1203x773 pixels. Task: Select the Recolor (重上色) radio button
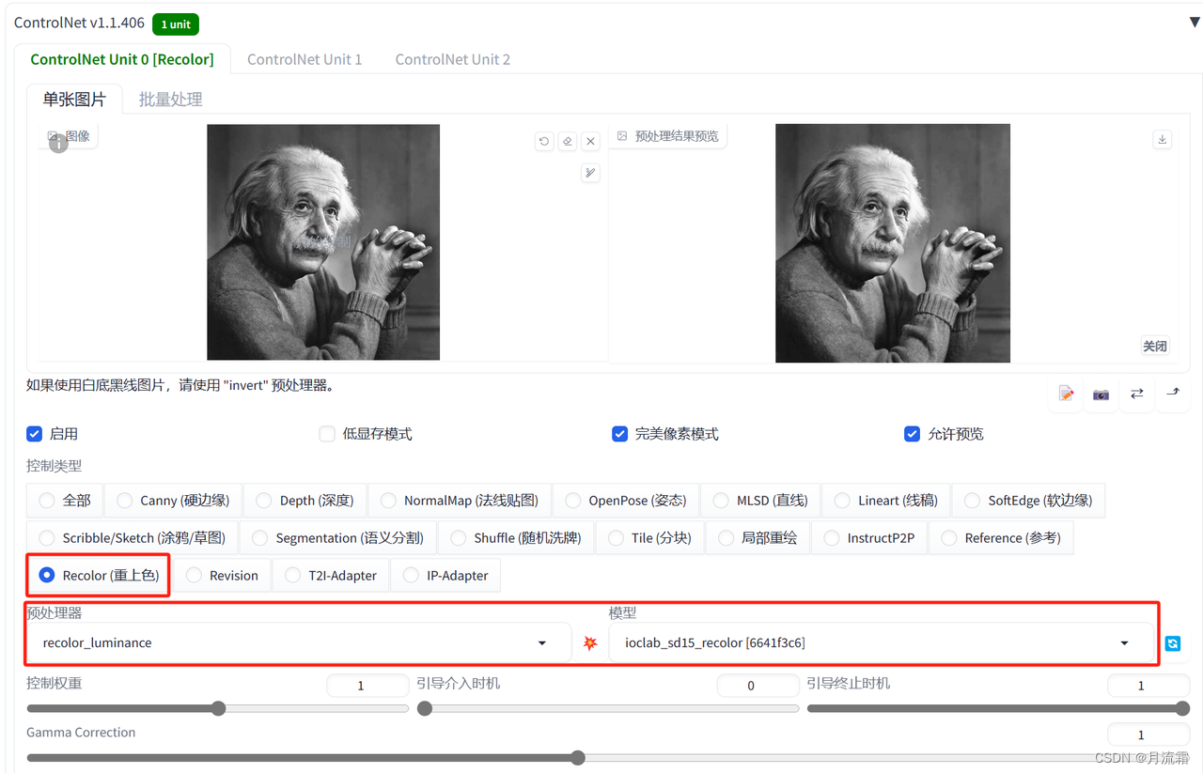click(99, 576)
